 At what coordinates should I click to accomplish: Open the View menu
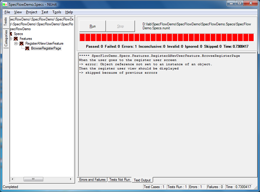pyautogui.click(x=18, y=12)
